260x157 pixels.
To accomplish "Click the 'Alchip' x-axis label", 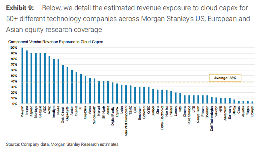I will click(50, 110).
